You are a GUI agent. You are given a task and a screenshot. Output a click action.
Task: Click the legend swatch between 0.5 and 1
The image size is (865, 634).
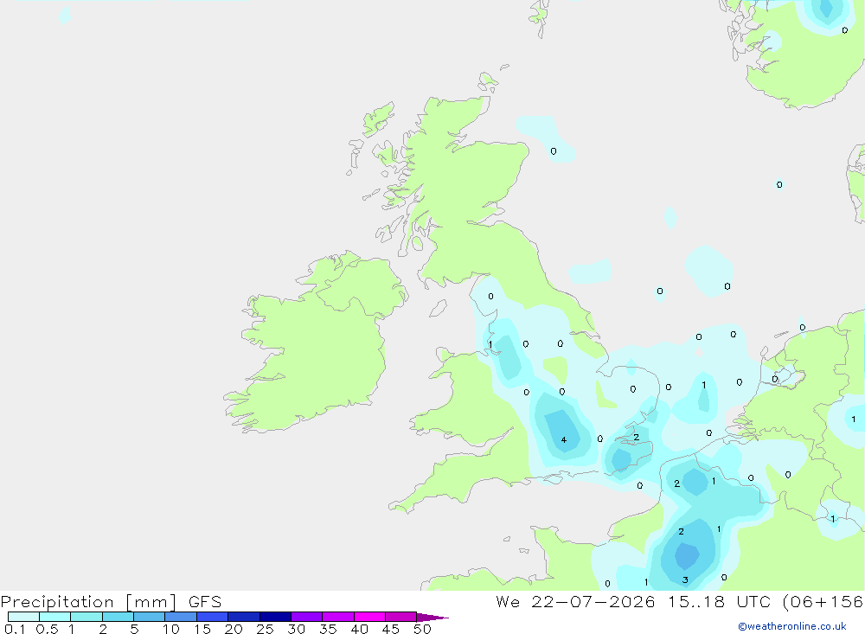tap(54, 617)
